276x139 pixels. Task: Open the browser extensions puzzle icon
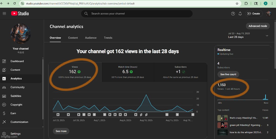246,4
